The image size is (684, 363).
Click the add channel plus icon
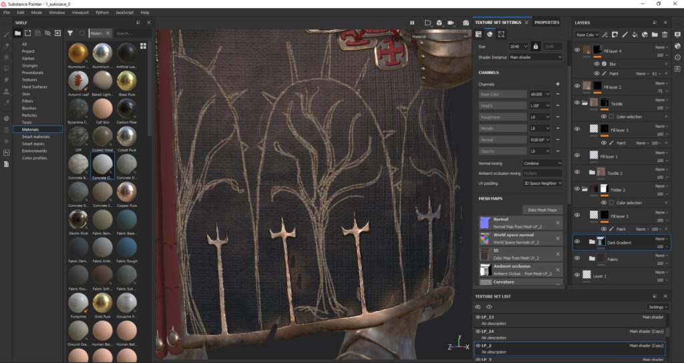[x=557, y=85]
